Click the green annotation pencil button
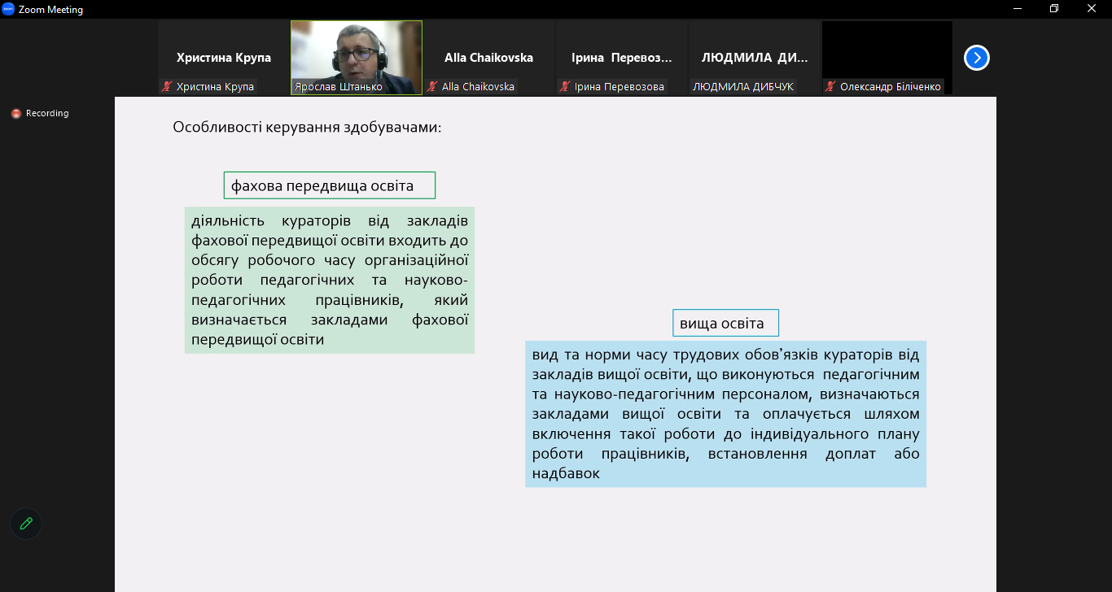This screenshot has height=592, width=1112. (x=26, y=524)
